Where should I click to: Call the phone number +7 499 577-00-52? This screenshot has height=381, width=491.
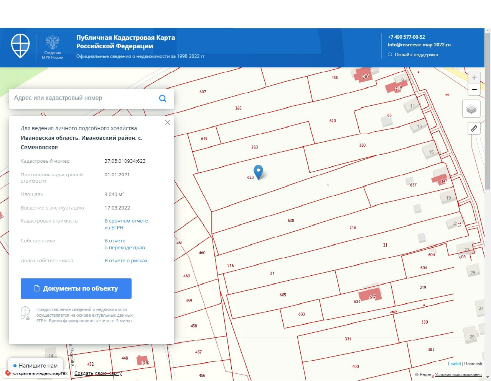pos(406,37)
